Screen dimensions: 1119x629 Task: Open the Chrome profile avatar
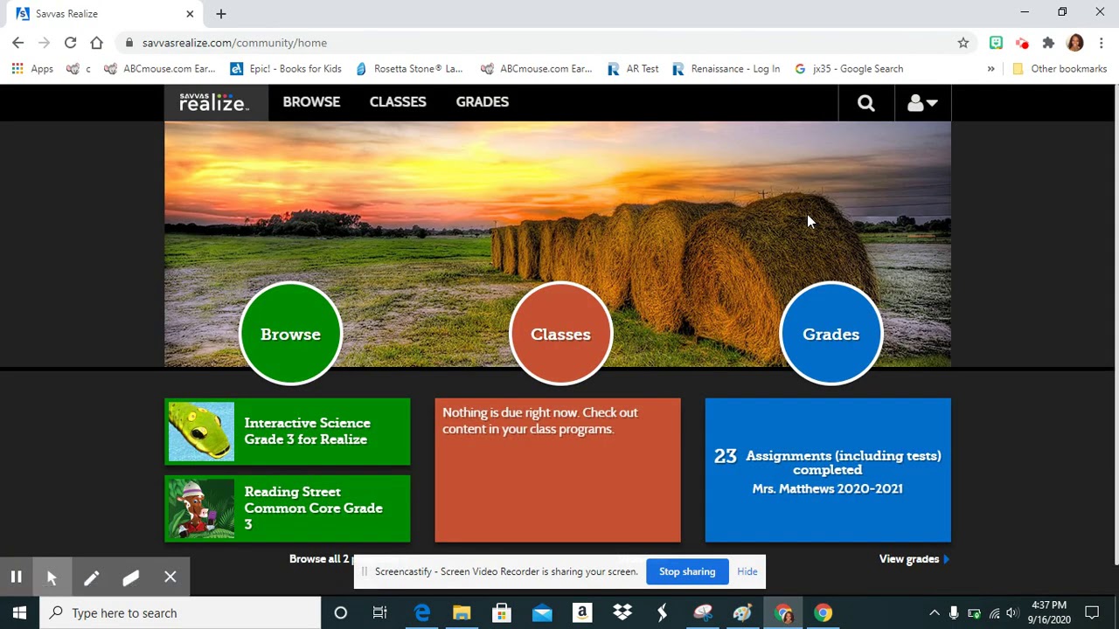(x=1075, y=43)
